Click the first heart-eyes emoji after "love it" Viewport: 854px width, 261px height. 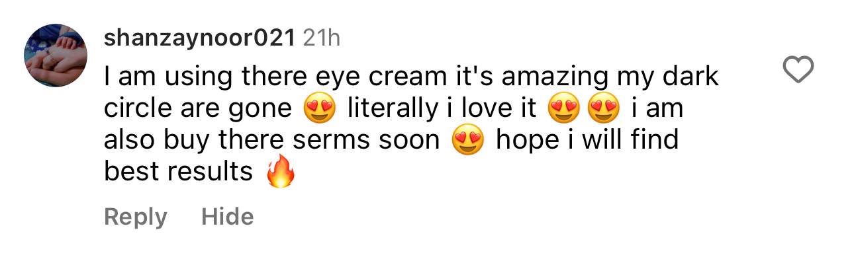click(x=563, y=108)
